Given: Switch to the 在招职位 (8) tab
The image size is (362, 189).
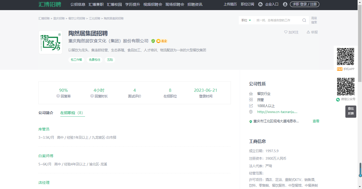Looking at the screenshot, I should (73, 113).
